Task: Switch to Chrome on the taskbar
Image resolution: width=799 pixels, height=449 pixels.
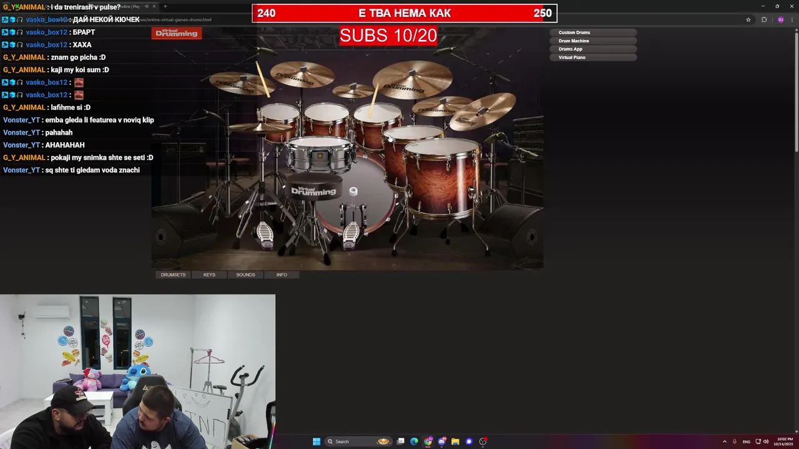Action: pos(428,442)
